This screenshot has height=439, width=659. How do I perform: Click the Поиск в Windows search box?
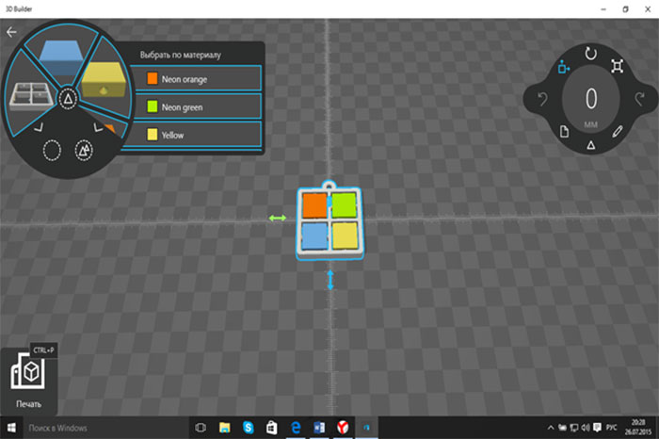tap(105, 428)
